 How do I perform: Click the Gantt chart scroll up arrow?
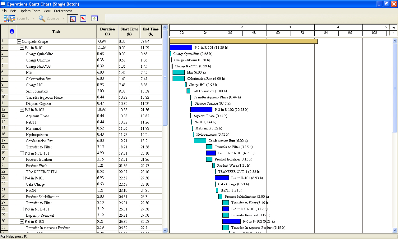pos(395,41)
